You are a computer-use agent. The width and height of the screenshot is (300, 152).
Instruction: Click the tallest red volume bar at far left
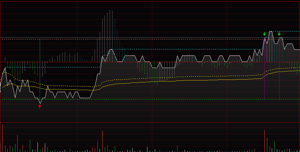click(x=3, y=138)
